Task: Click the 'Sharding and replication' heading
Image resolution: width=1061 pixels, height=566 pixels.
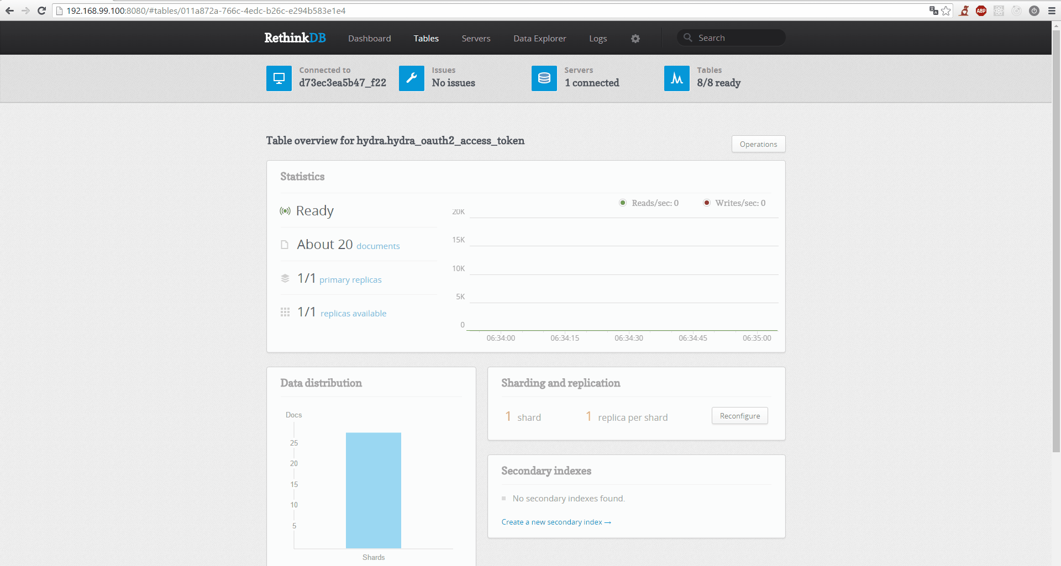Action: [560, 383]
